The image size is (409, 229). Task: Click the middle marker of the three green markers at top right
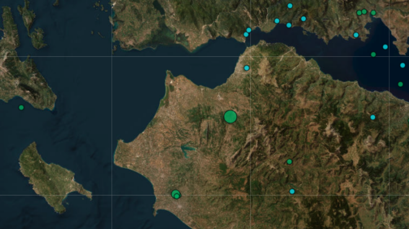pos(364,12)
